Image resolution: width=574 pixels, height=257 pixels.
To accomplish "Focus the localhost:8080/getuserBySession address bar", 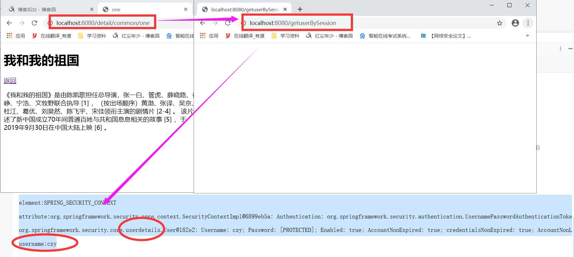I will (293, 23).
